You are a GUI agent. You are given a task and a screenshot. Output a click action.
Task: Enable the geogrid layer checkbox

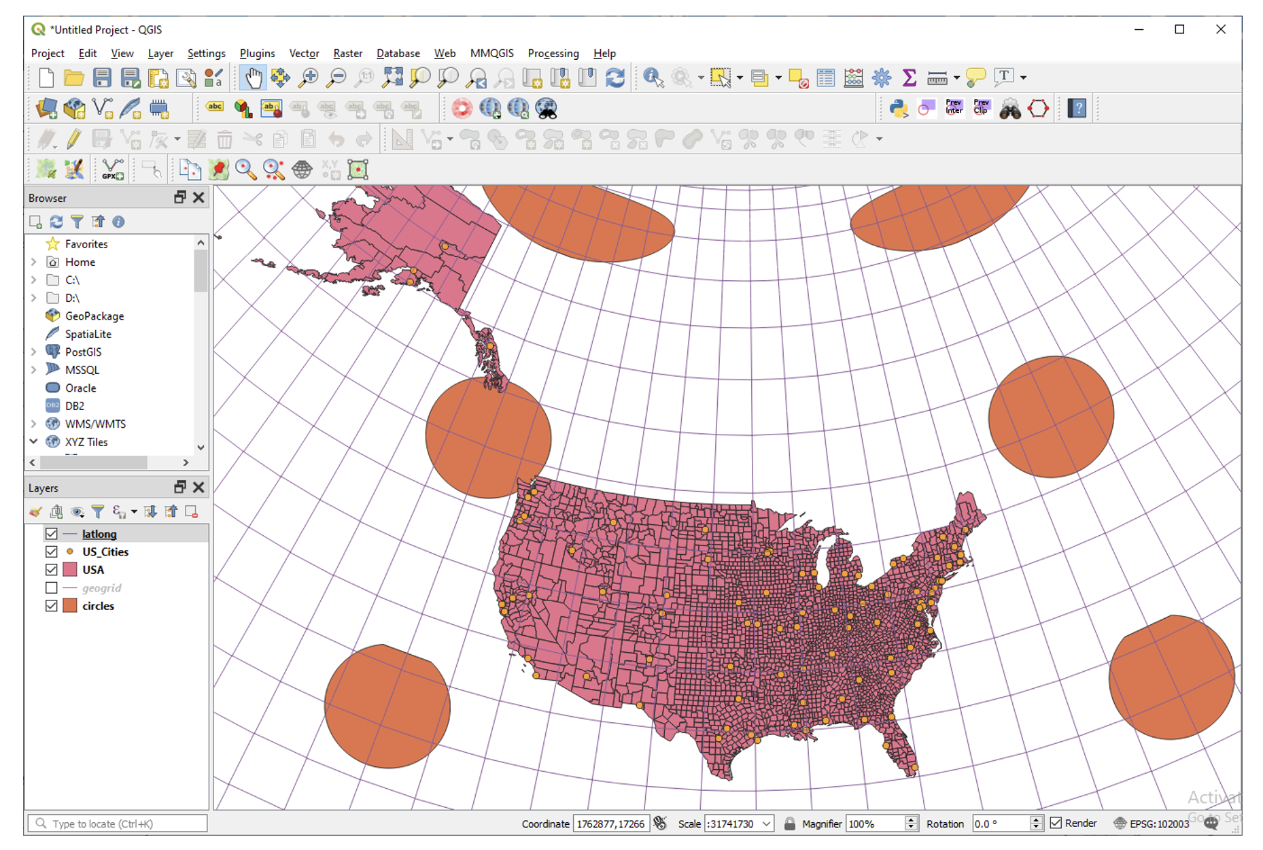tap(52, 588)
